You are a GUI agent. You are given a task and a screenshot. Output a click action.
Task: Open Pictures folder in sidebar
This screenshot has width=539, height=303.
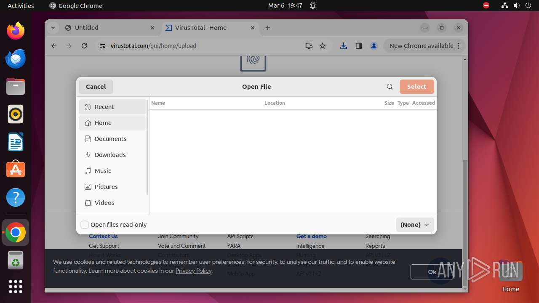coord(112,187)
